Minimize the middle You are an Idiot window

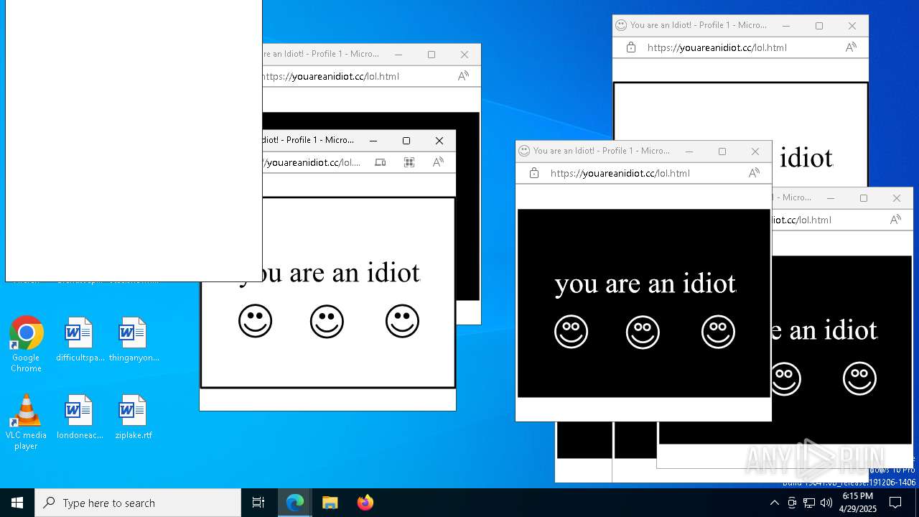[689, 152]
